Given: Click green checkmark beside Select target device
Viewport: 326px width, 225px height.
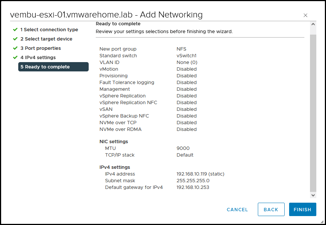Looking at the screenshot, I should click(x=15, y=39).
